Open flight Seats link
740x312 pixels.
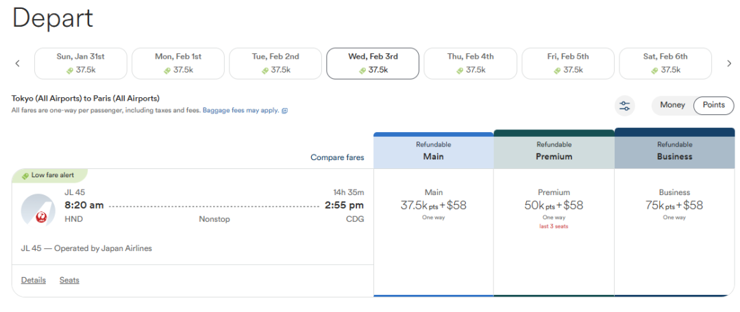[x=69, y=280]
